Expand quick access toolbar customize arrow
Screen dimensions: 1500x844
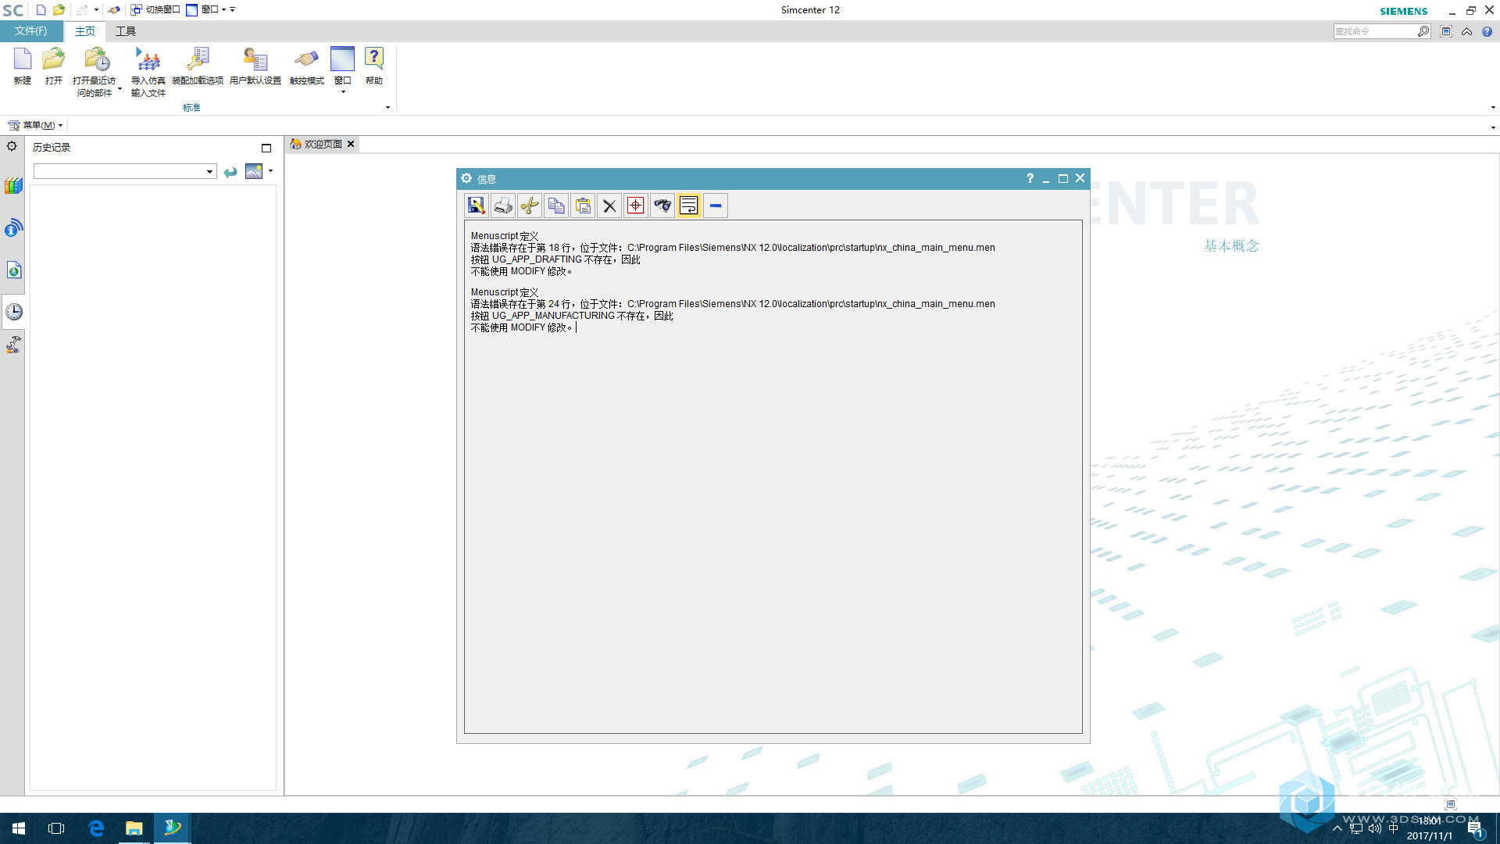[x=232, y=10]
